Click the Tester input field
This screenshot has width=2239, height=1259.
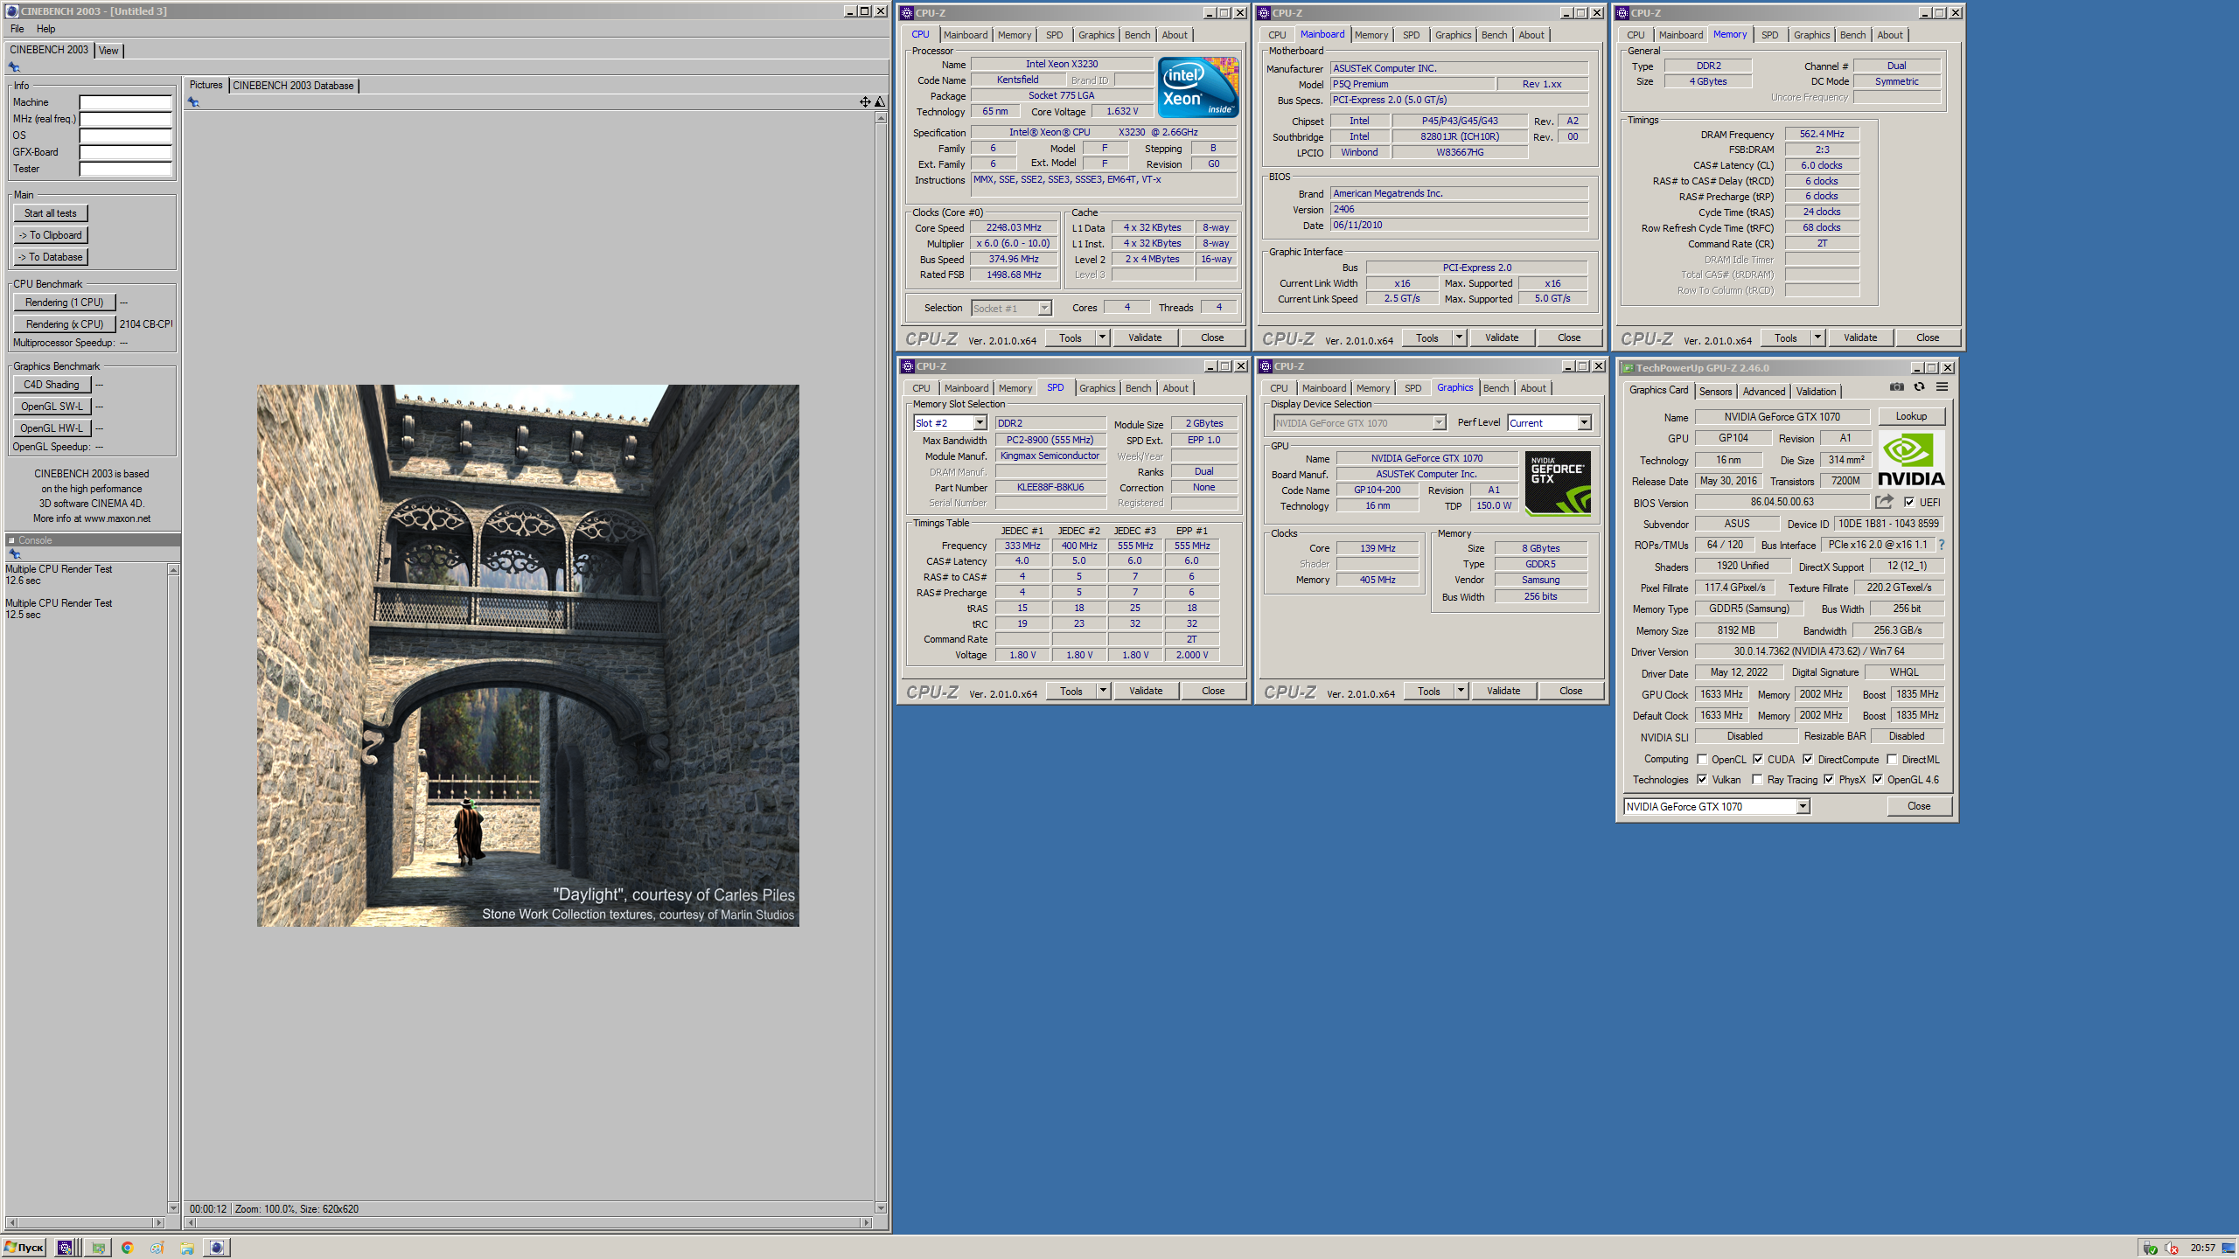click(125, 169)
